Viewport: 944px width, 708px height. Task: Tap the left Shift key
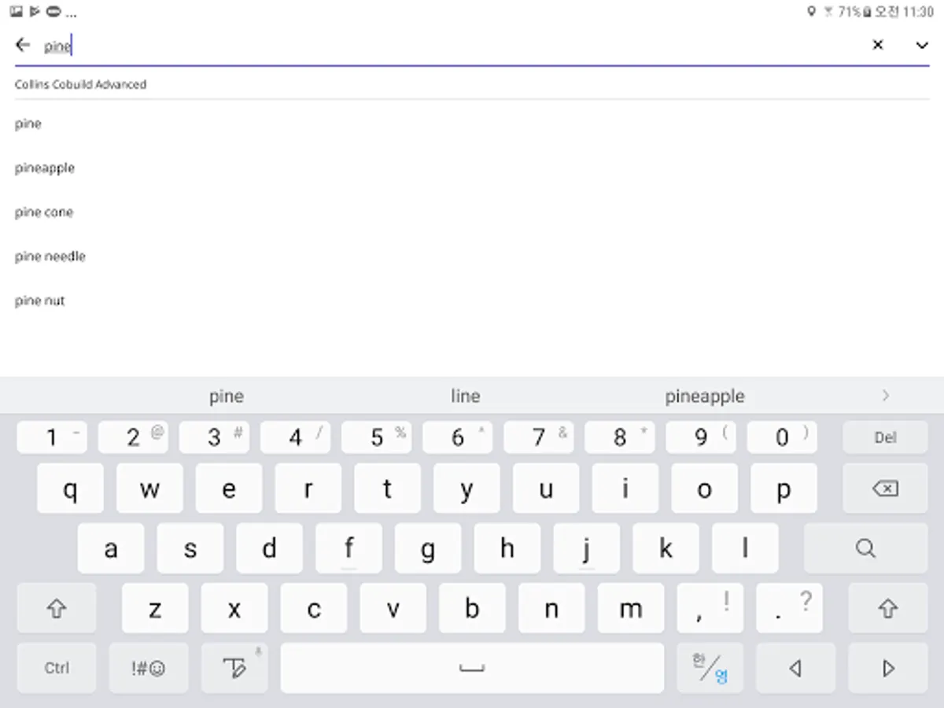coord(57,608)
